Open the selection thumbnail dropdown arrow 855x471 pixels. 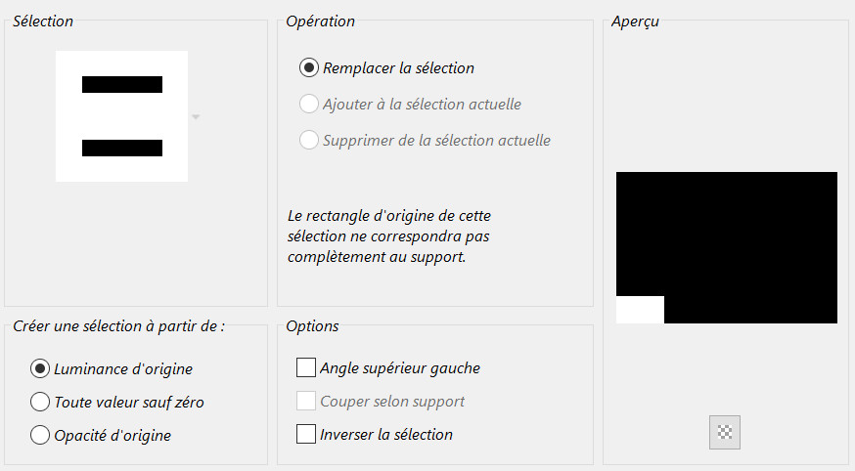[196, 117]
